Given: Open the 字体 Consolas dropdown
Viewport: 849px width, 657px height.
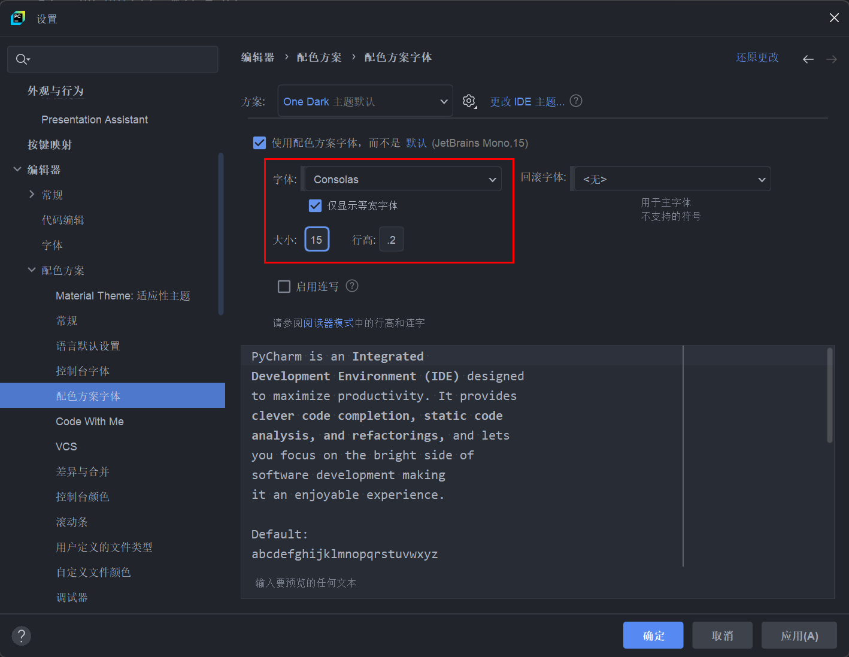Looking at the screenshot, I should 402,179.
